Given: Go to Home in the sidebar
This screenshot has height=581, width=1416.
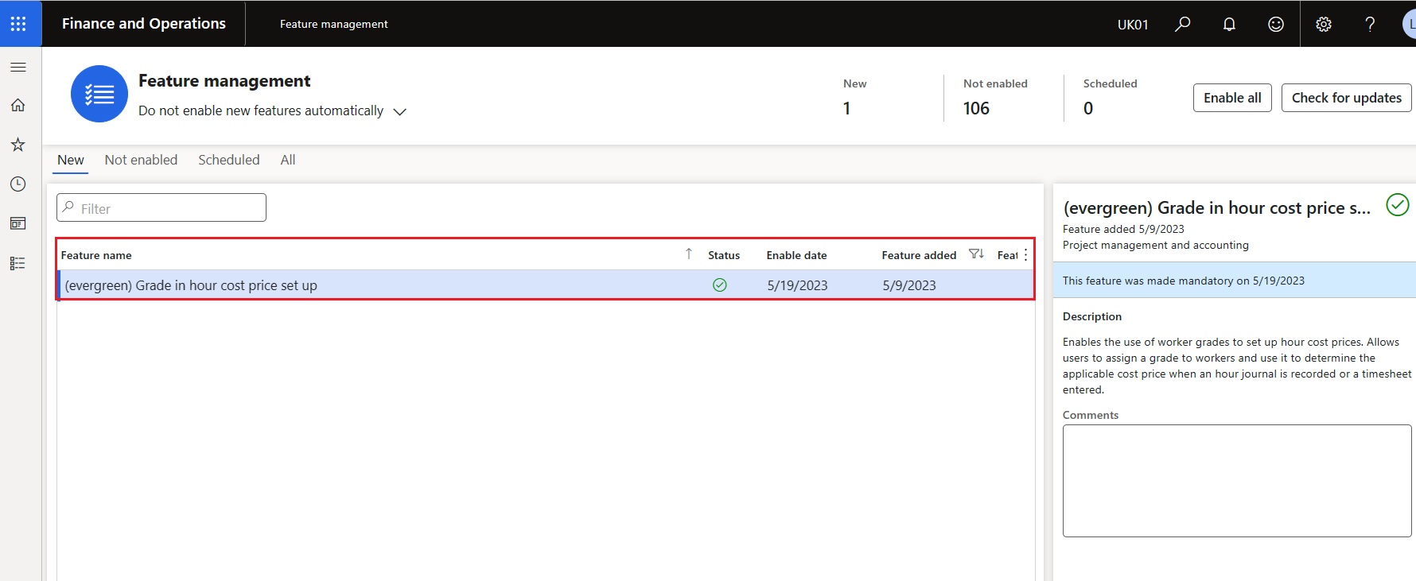Looking at the screenshot, I should click(18, 105).
